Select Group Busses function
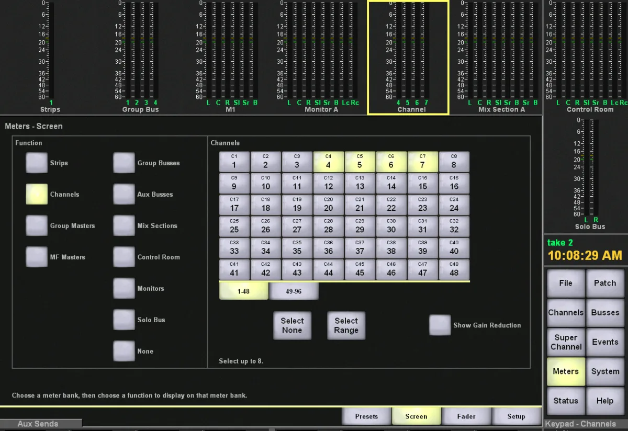This screenshot has width=628, height=431. pyautogui.click(x=124, y=163)
